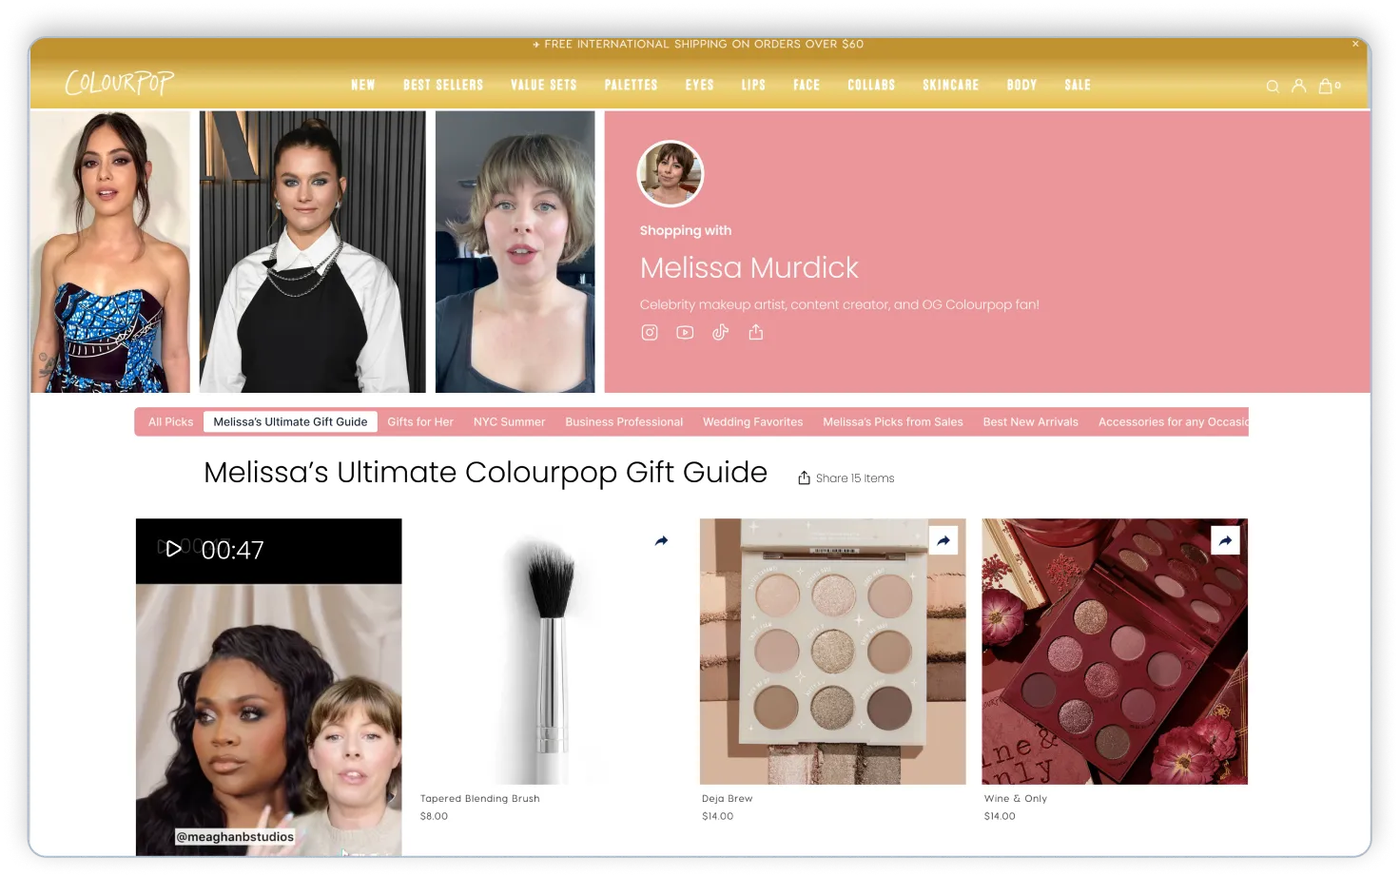Open the Tapered Blending Brush product image

click(551, 652)
